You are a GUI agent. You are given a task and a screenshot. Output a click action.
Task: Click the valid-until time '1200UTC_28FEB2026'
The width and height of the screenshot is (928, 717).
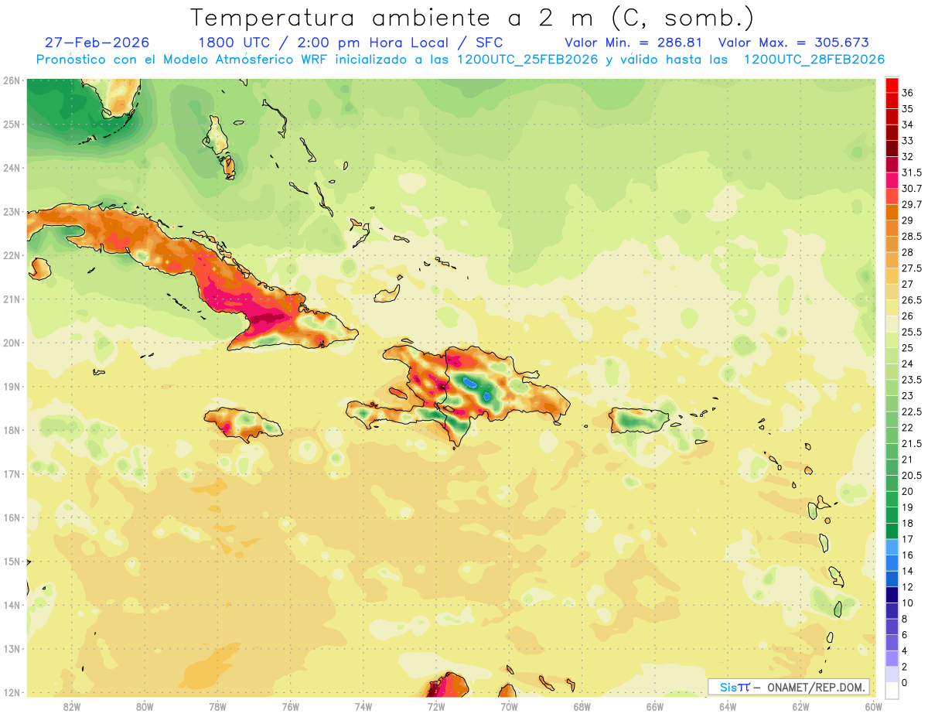[x=814, y=60]
